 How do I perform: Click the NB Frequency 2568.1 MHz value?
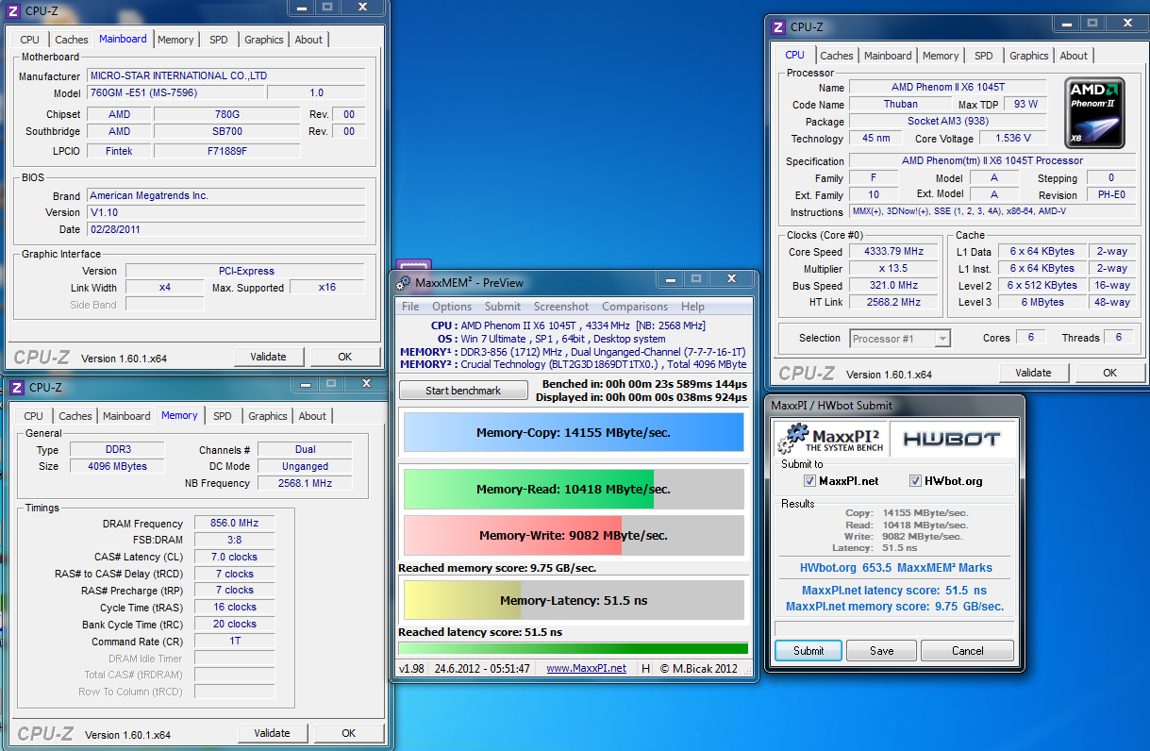pos(305,483)
